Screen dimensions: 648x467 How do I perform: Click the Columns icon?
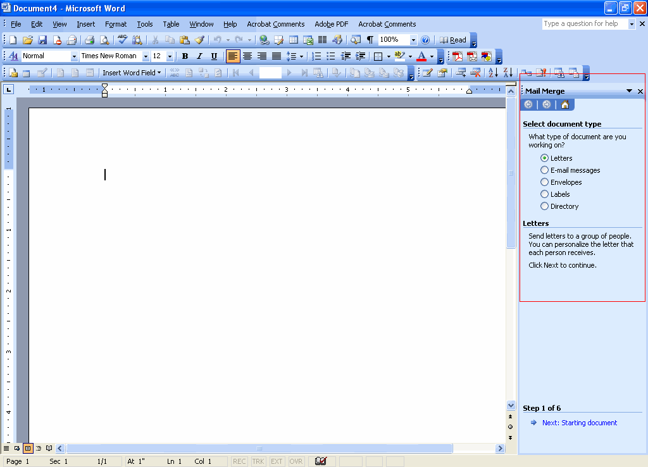coord(322,40)
